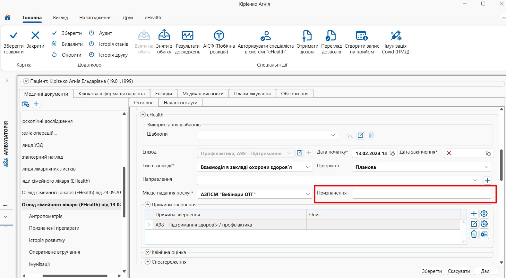The width and height of the screenshot is (506, 278).
Task: Open Аудит from the ribbon
Action: 100,33
